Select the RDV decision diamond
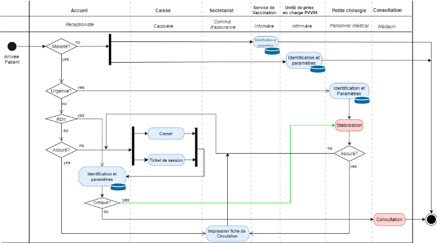This screenshot has width=437, height=243. pyautogui.click(x=61, y=119)
